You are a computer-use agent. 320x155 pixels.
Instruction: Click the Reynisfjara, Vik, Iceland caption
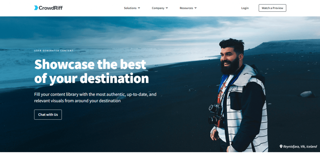300,147
